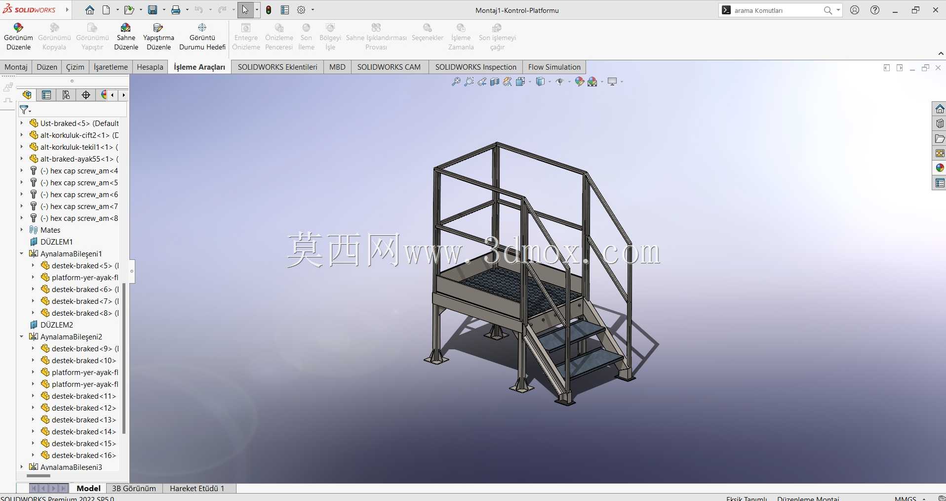Viewport: 946px width, 501px height.
Task: Open Hide/Show Items eye icon
Action: click(x=559, y=82)
